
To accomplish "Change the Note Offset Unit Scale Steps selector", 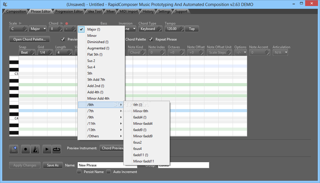I will coord(220,53).
